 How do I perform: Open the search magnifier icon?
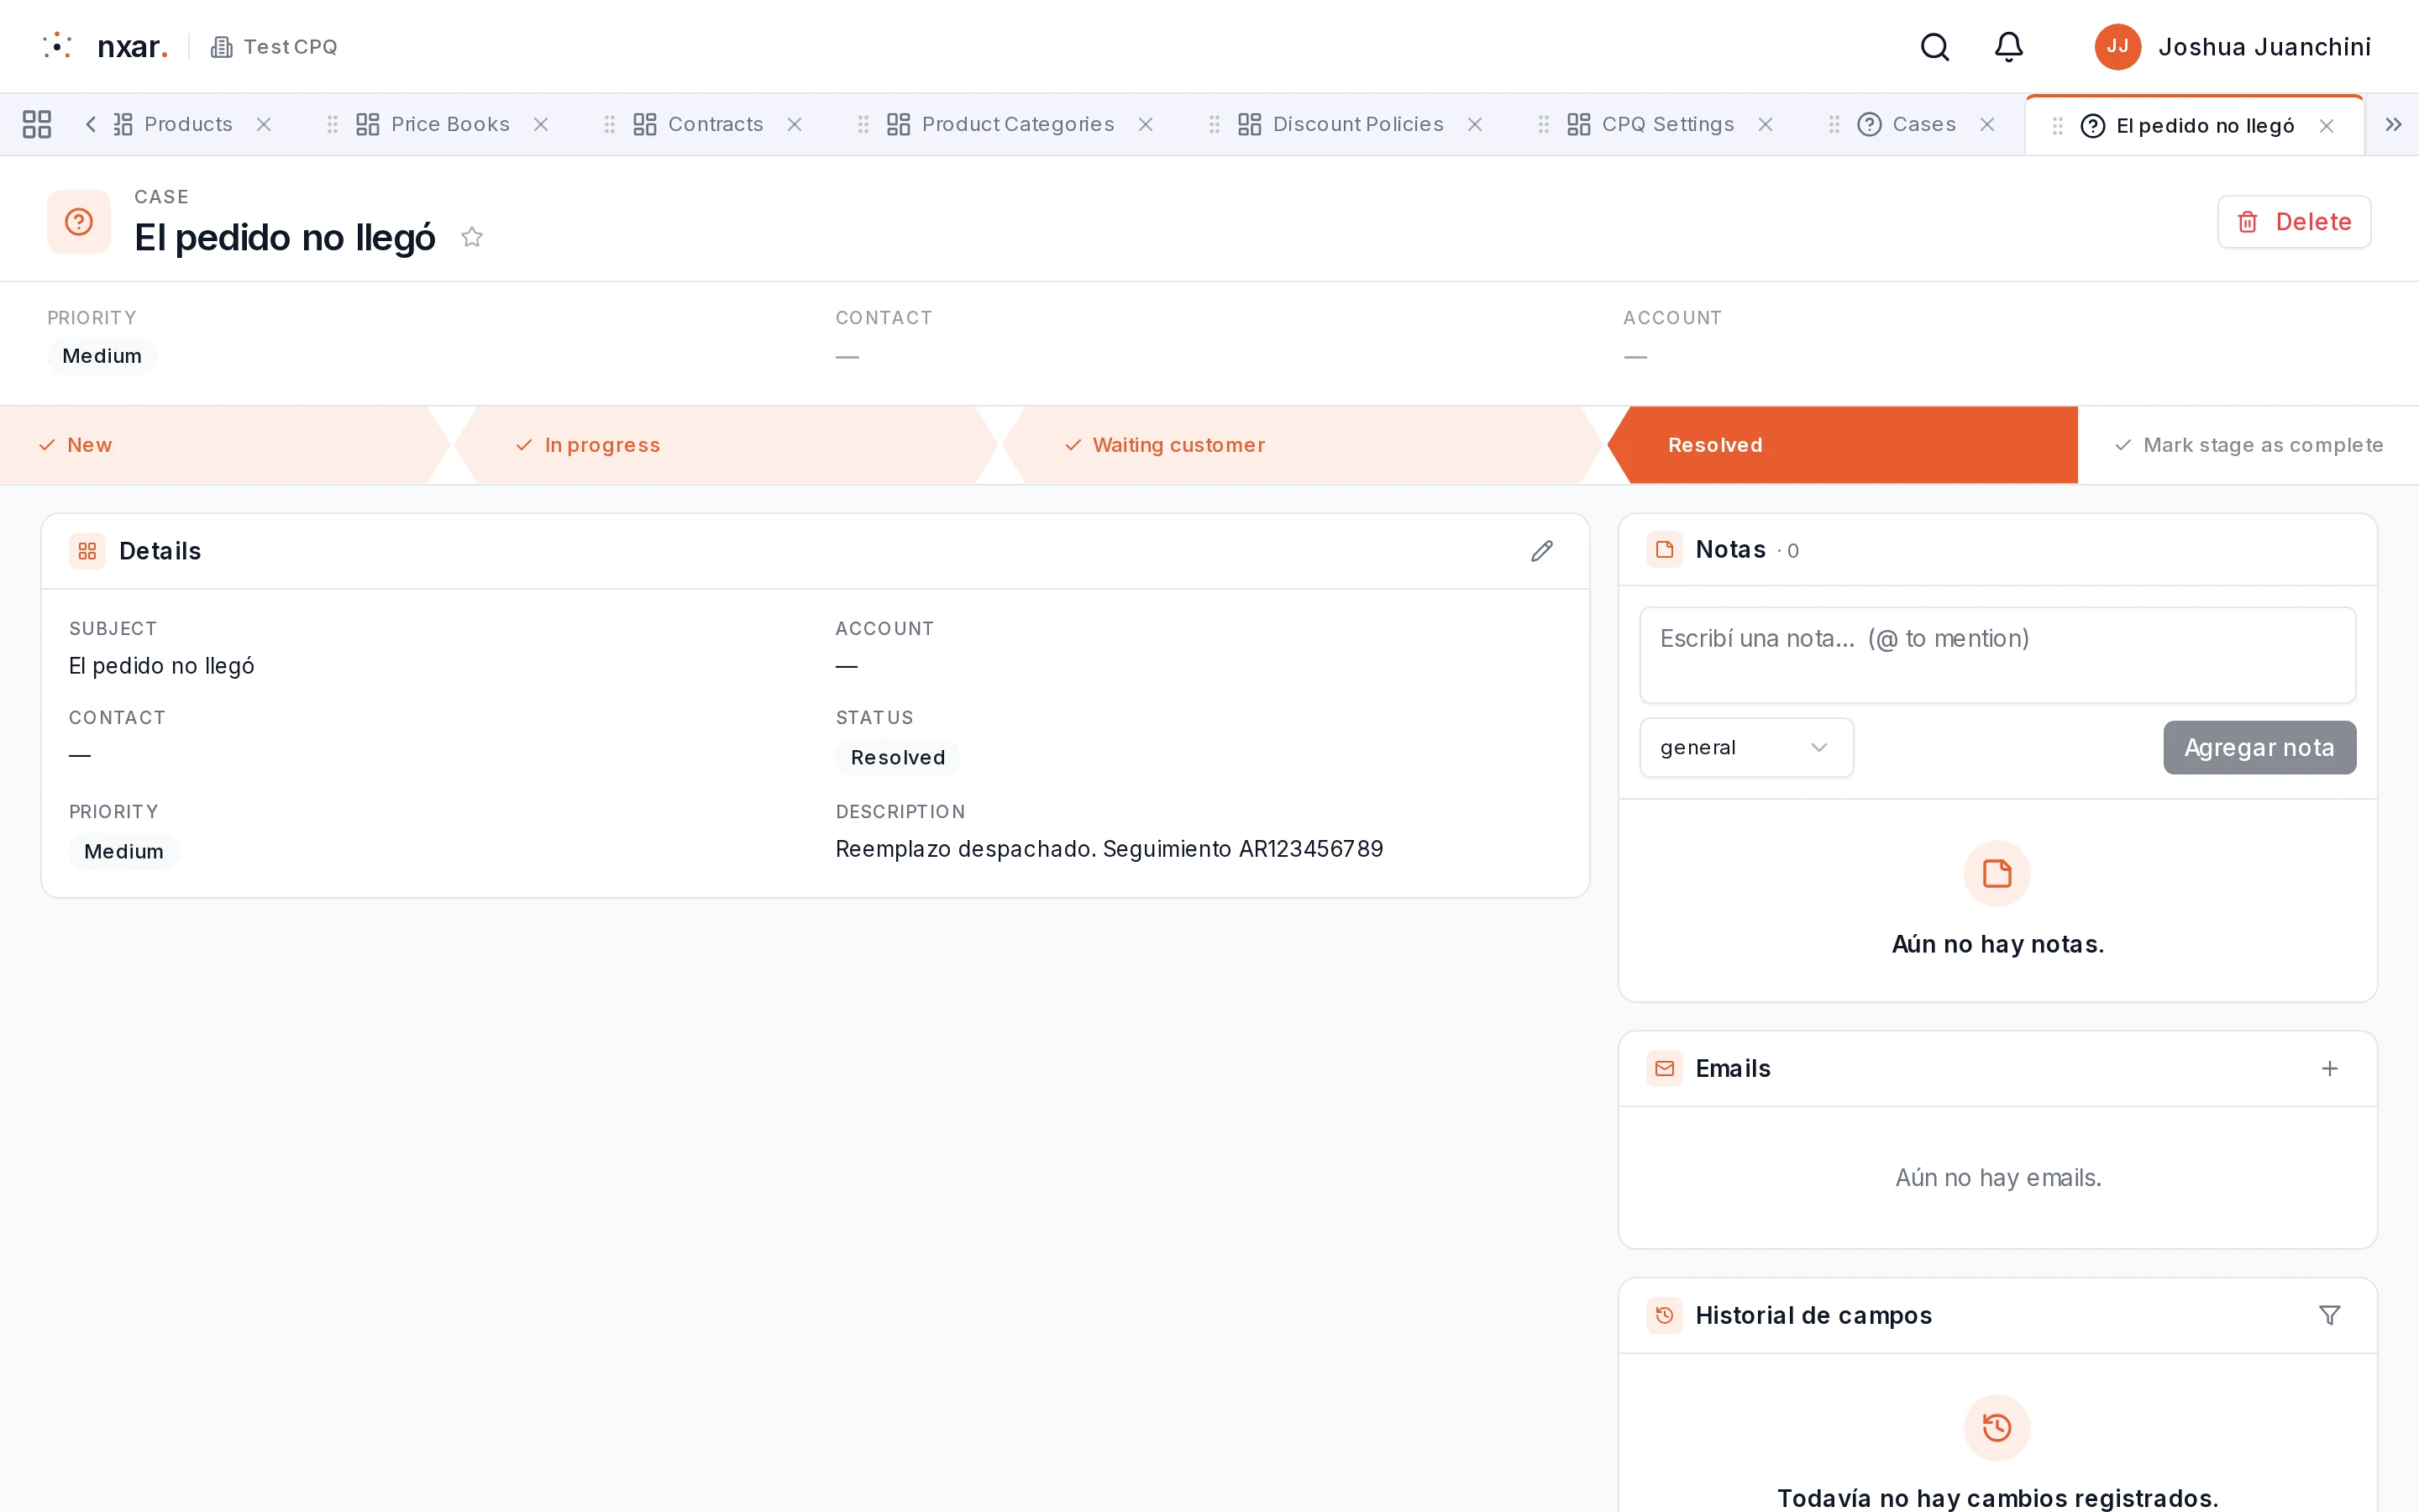click(1934, 47)
